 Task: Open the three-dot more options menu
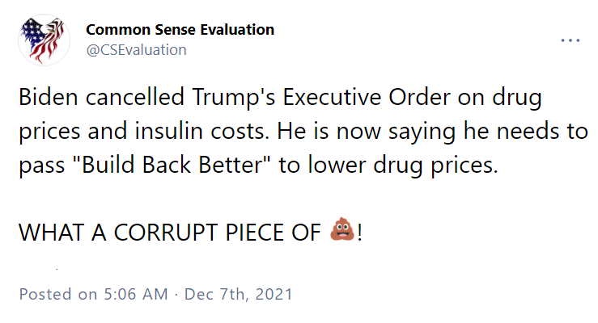[570, 40]
